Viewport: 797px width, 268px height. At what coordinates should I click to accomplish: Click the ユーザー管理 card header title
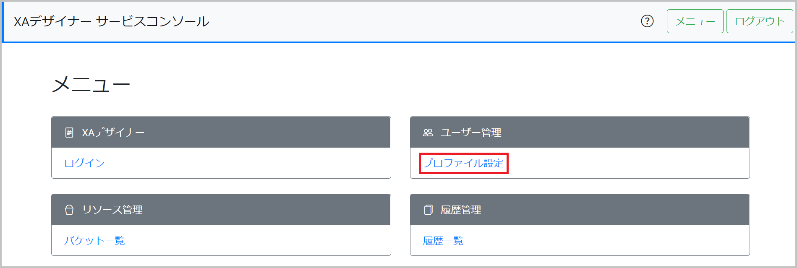click(x=471, y=133)
